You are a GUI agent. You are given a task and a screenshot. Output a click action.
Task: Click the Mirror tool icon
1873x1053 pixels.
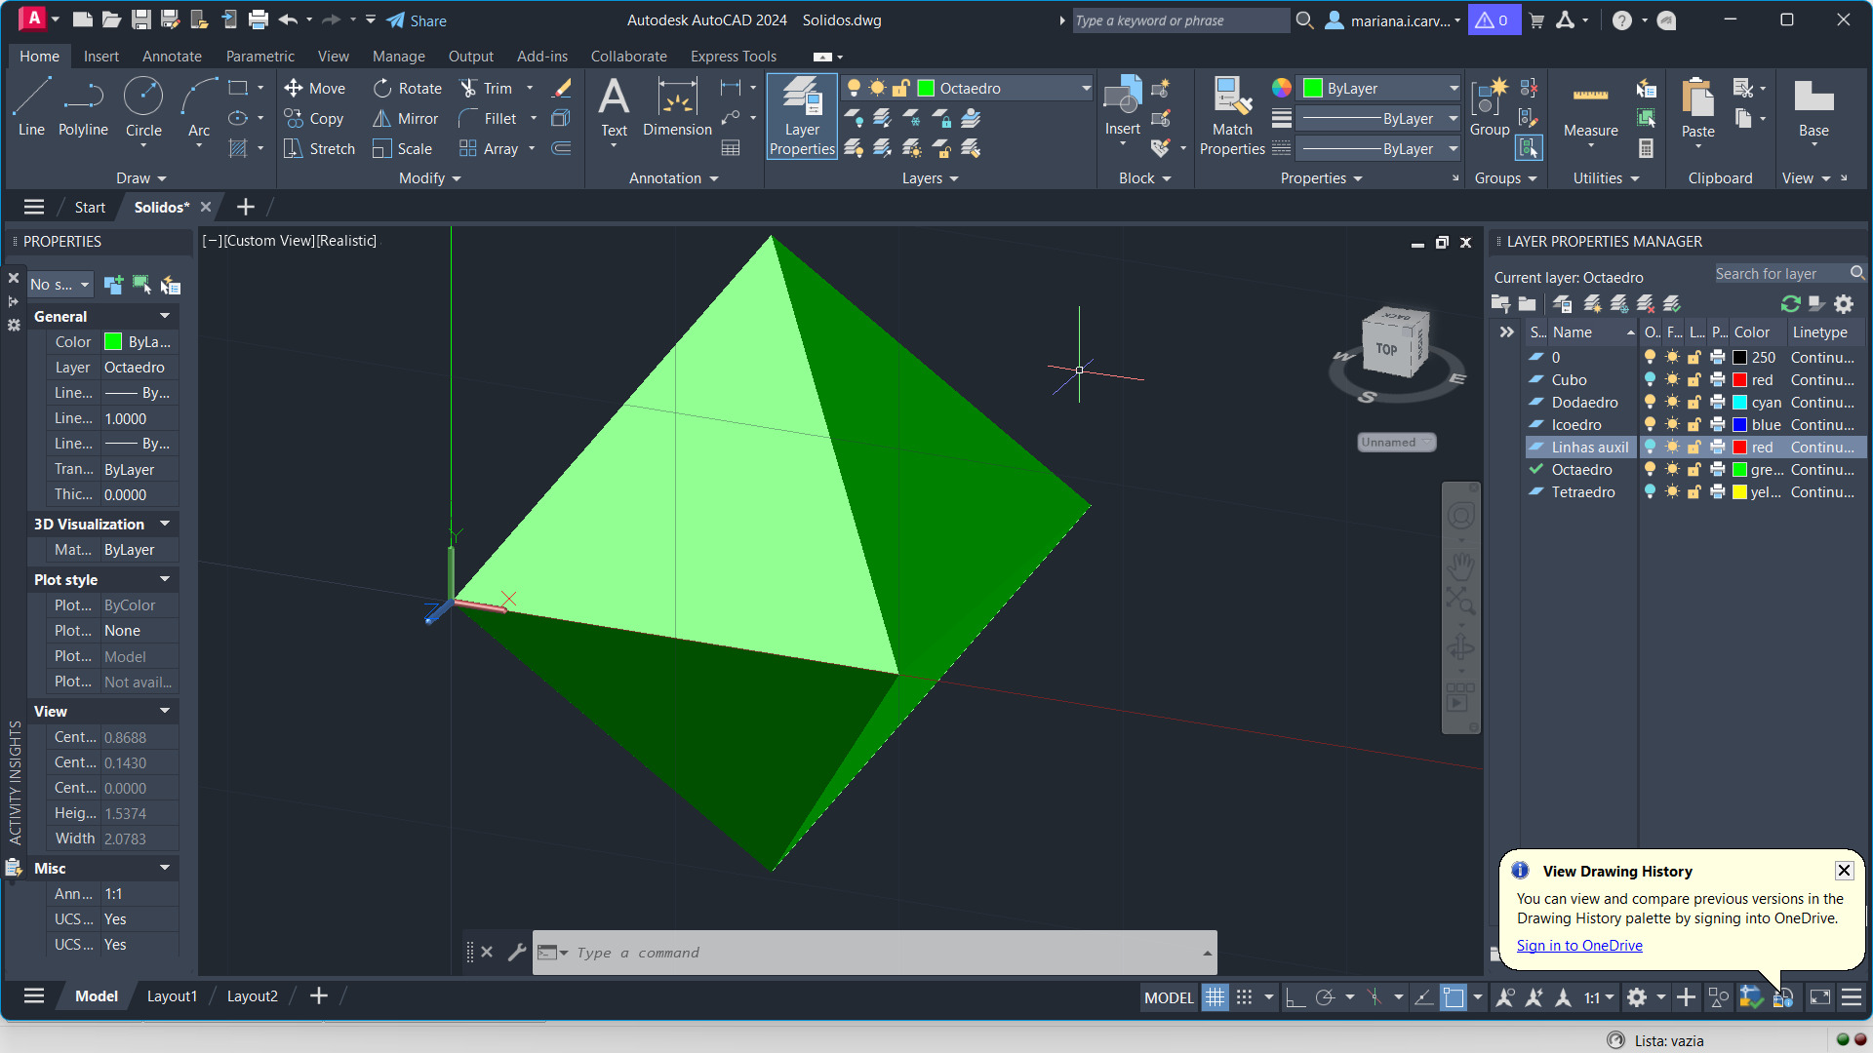381,118
